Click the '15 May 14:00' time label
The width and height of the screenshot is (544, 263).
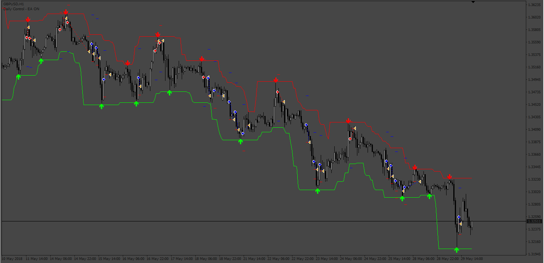(x=110, y=259)
